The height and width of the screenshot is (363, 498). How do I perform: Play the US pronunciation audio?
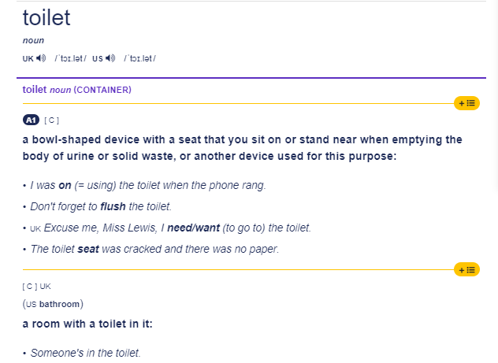click(110, 58)
